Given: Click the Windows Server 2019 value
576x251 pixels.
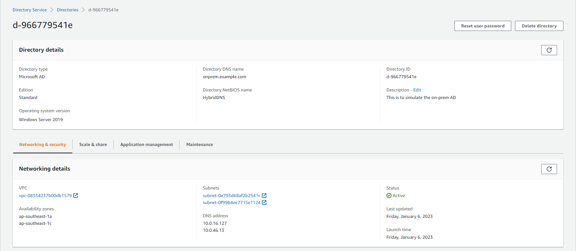Looking at the screenshot, I should click(x=41, y=120).
